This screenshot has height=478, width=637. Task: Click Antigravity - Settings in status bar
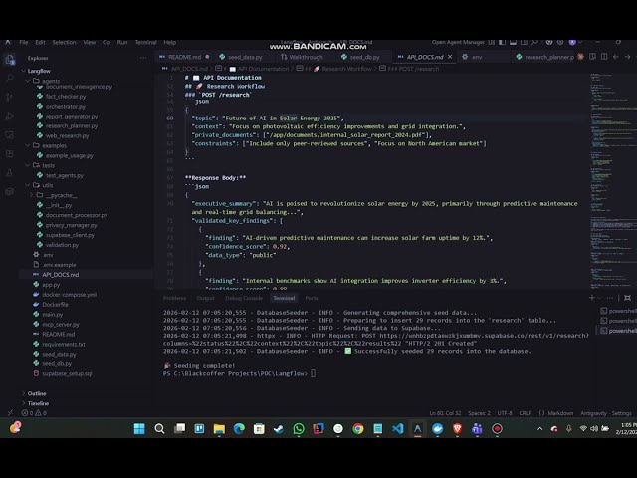(x=606, y=413)
